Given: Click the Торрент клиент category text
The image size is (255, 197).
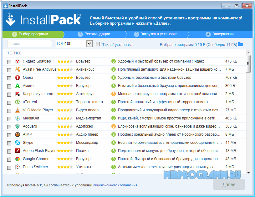Looking at the screenshot, I should coord(89,102).
